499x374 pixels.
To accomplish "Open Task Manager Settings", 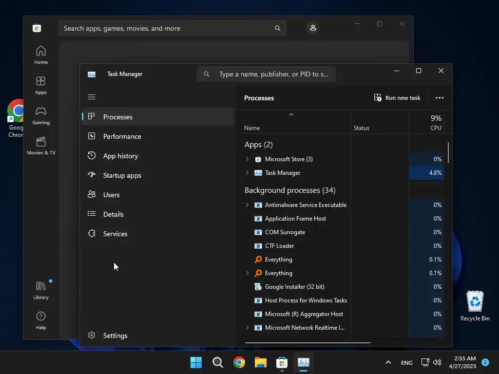I will pyautogui.click(x=158, y=336).
